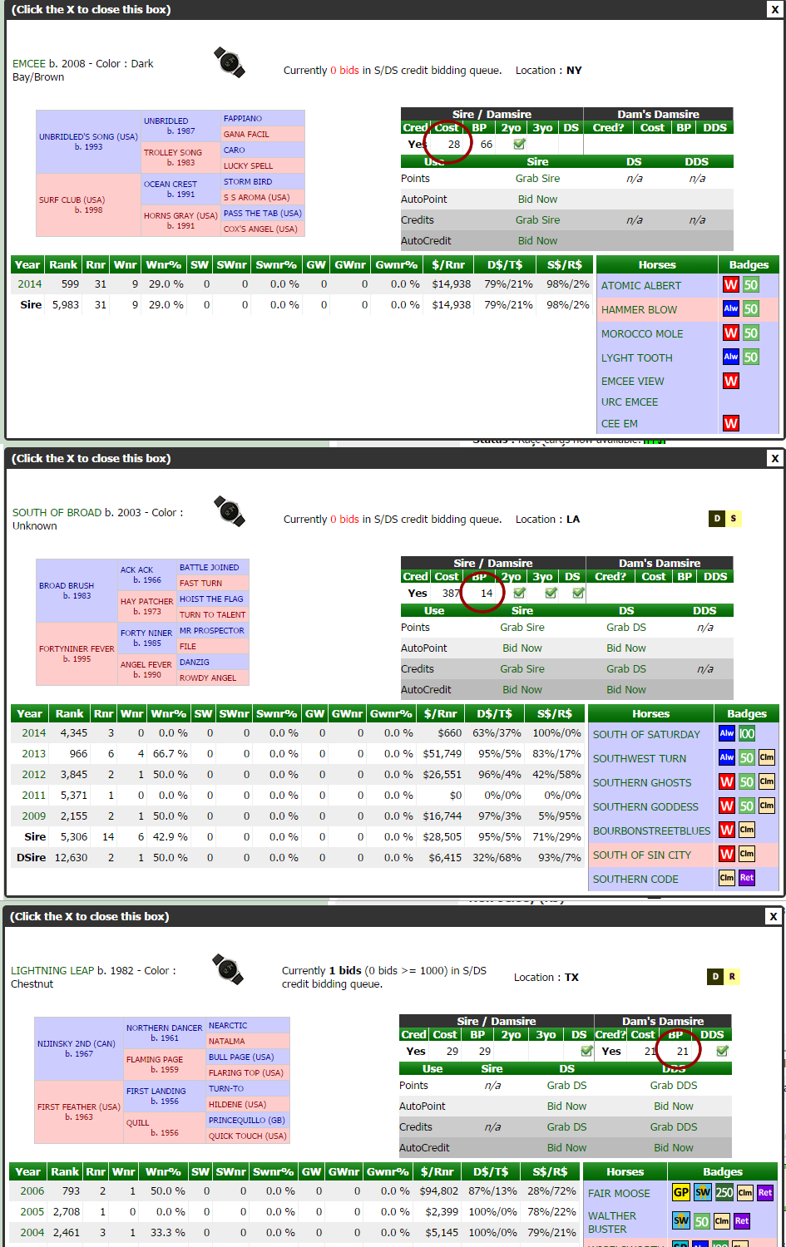Image resolution: width=786 pixels, height=1247 pixels.
Task: Click Bid Now under DS in SOUTH OF BROAD AutoPoint row
Action: 625,648
